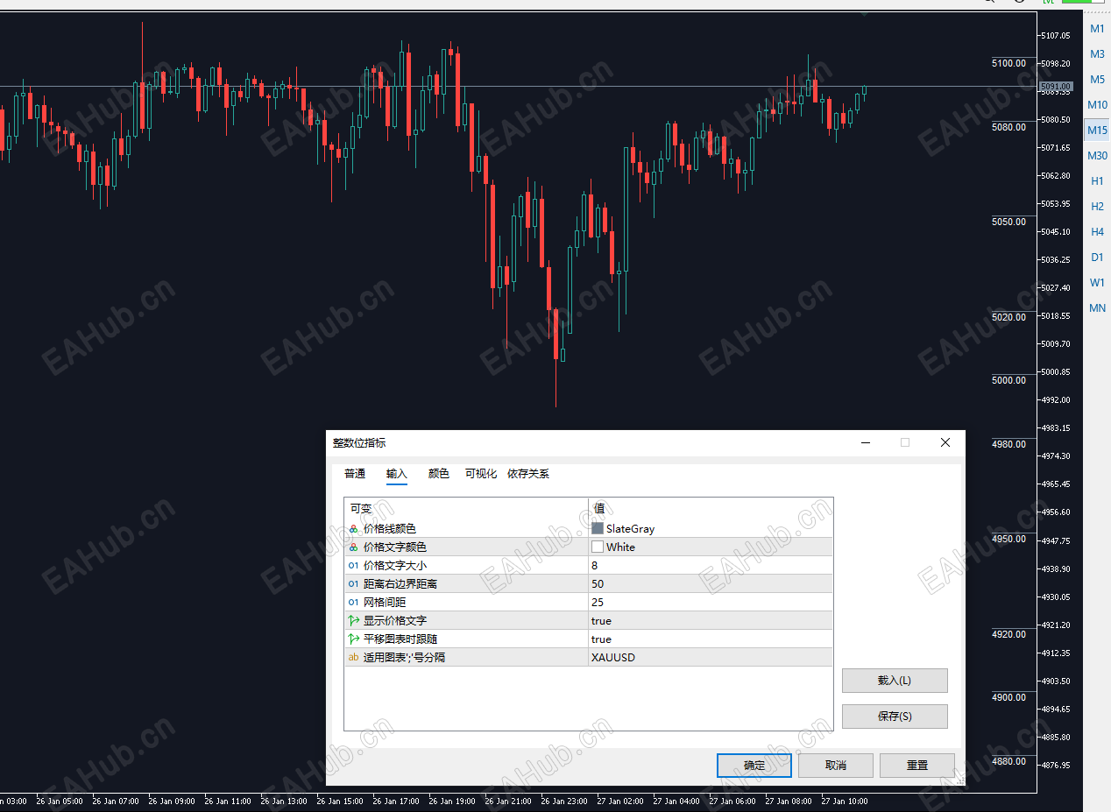The image size is (1111, 812).
Task: Confirm the dialog with 确定
Action: coord(754,766)
